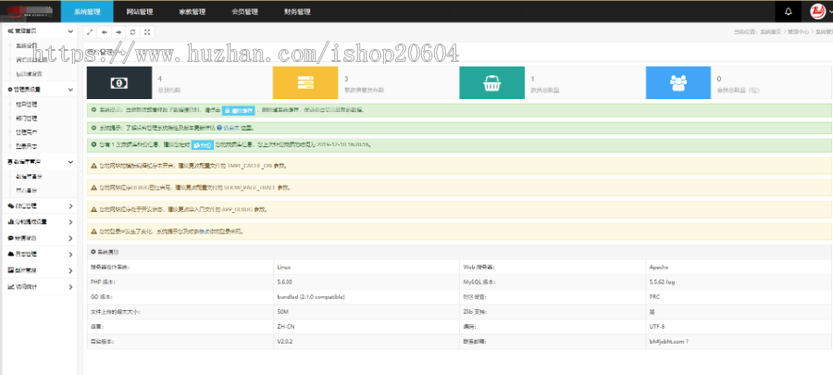Click the gears icon beside 管理首页
Viewport: 833px width, 375px height.
point(10,31)
